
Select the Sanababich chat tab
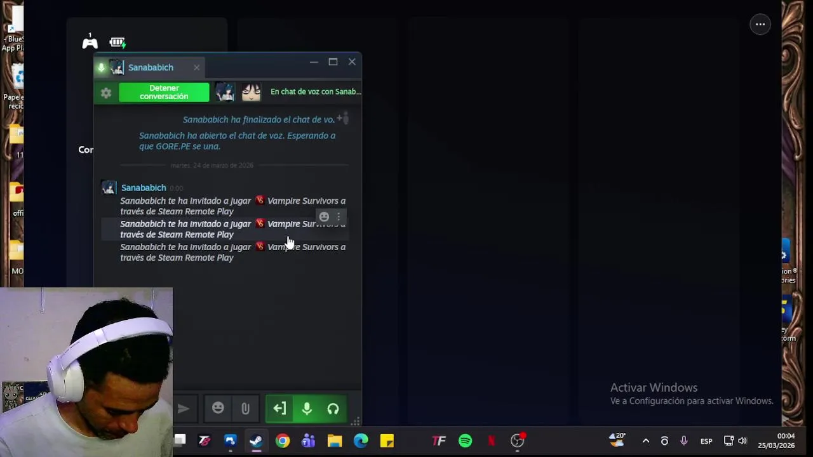(x=151, y=67)
